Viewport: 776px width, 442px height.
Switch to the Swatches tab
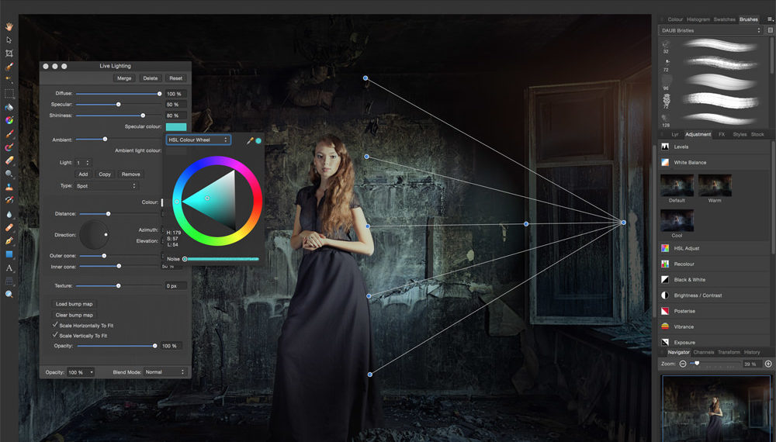tap(724, 19)
